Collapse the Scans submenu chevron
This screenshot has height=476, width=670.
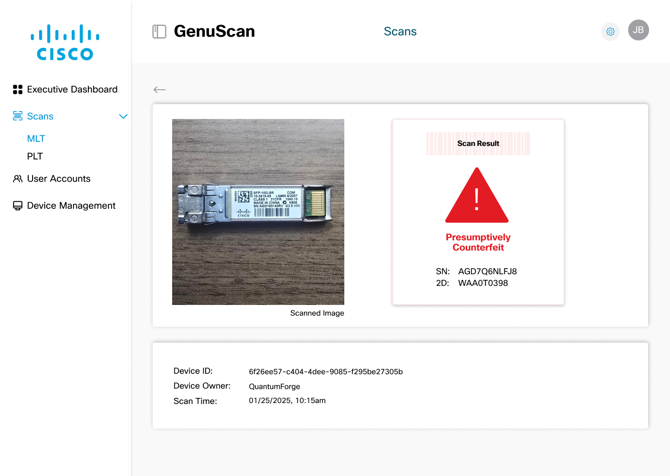(x=123, y=116)
